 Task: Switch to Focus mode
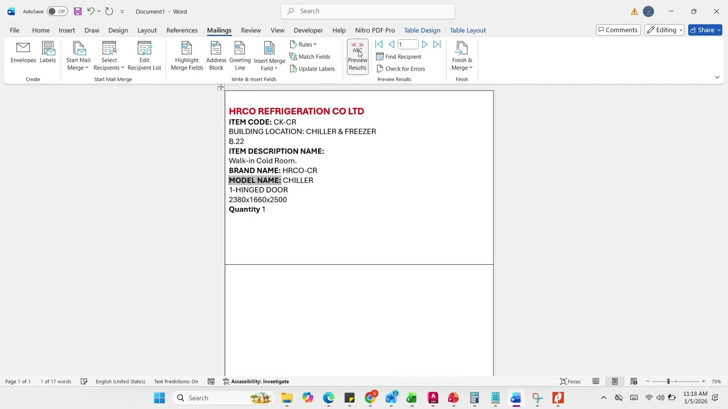coord(570,382)
